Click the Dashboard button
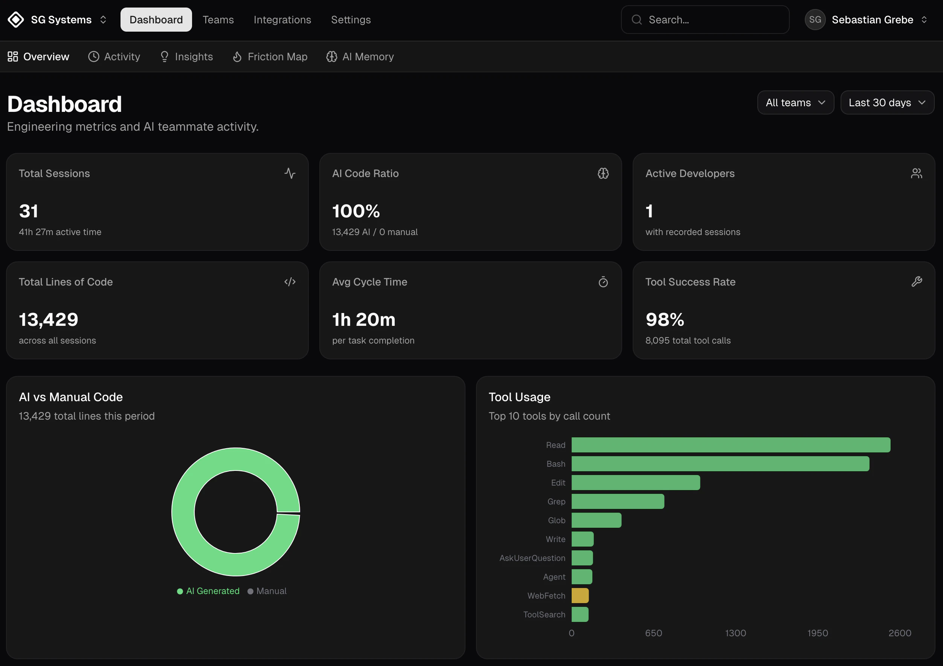 [x=156, y=19]
